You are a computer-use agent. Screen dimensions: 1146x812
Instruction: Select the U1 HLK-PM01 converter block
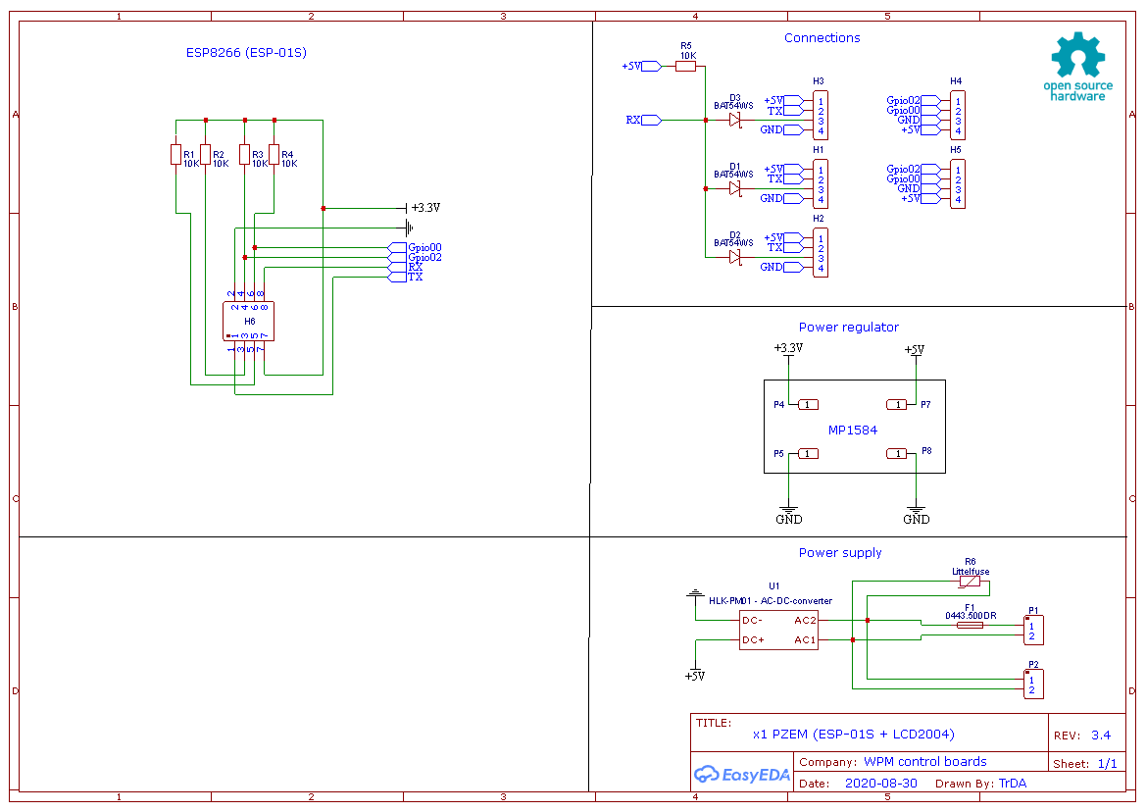point(778,630)
